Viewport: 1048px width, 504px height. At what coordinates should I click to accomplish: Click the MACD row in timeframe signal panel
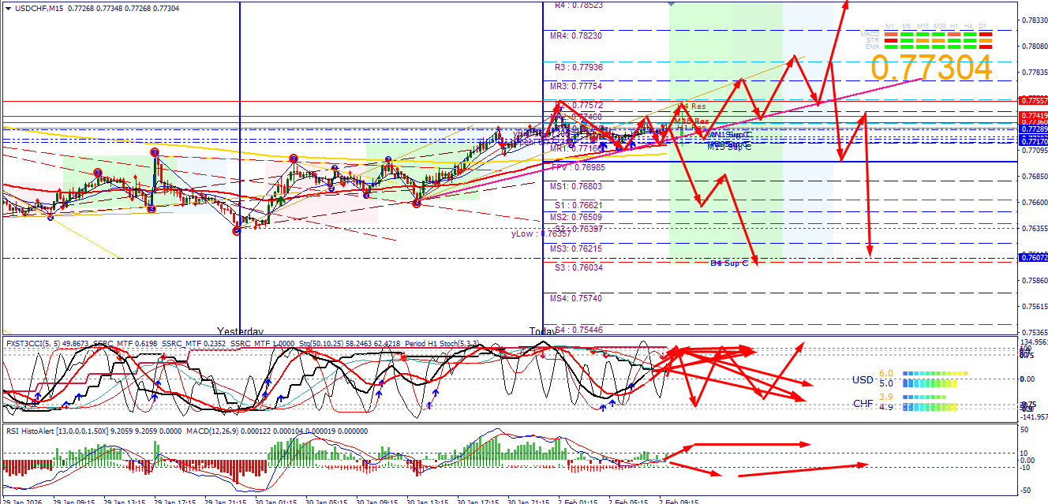tap(926, 34)
